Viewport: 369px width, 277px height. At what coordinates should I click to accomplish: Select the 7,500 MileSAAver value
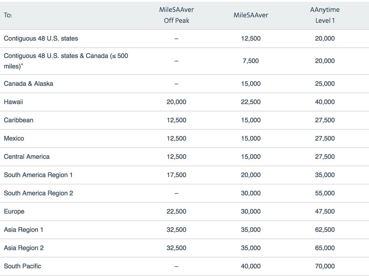[x=250, y=61]
